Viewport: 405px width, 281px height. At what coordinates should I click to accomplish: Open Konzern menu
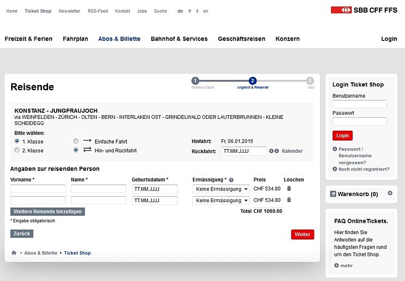[288, 39]
